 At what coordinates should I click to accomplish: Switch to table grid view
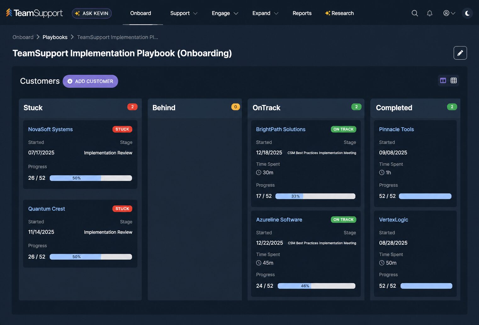click(x=454, y=81)
